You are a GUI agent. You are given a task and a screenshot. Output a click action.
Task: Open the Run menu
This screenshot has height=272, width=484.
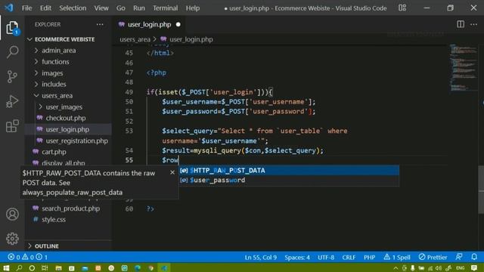point(139,8)
